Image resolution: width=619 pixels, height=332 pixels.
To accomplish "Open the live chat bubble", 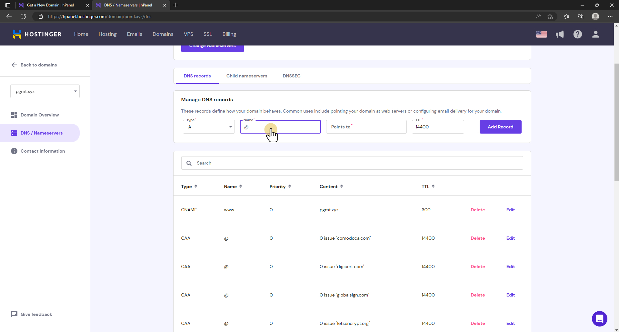I will pos(600,319).
